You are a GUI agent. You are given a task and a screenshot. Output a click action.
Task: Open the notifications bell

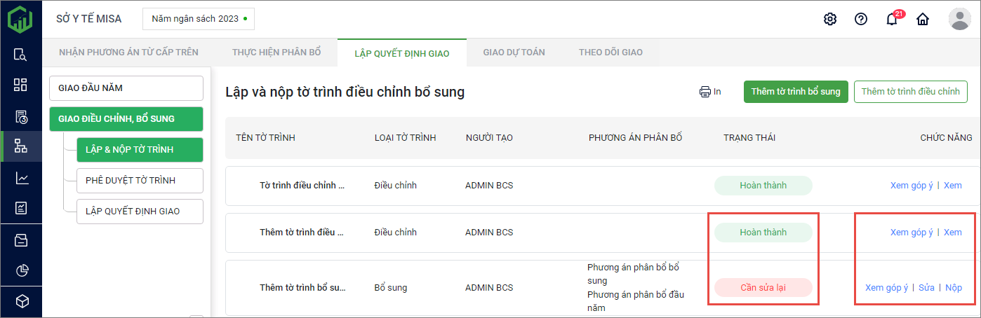(x=892, y=19)
